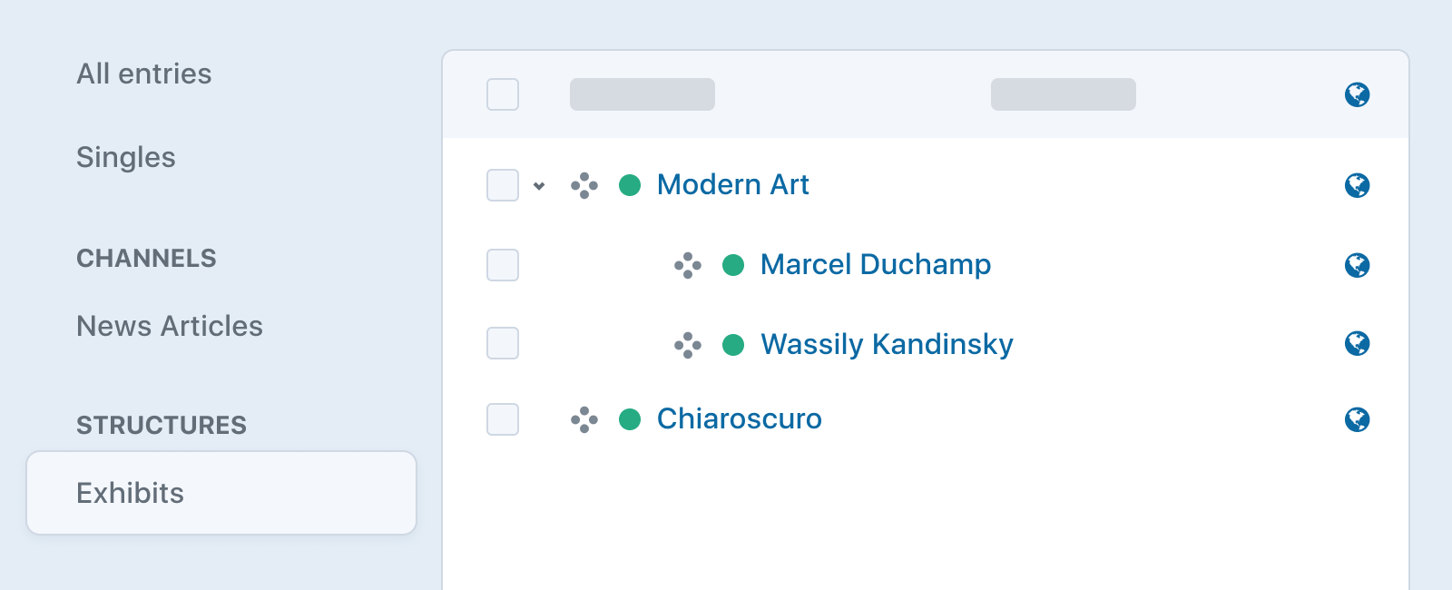Click the move handle icon for Marcel Duchamp
Image resolution: width=1452 pixels, height=590 pixels.
tap(688, 266)
